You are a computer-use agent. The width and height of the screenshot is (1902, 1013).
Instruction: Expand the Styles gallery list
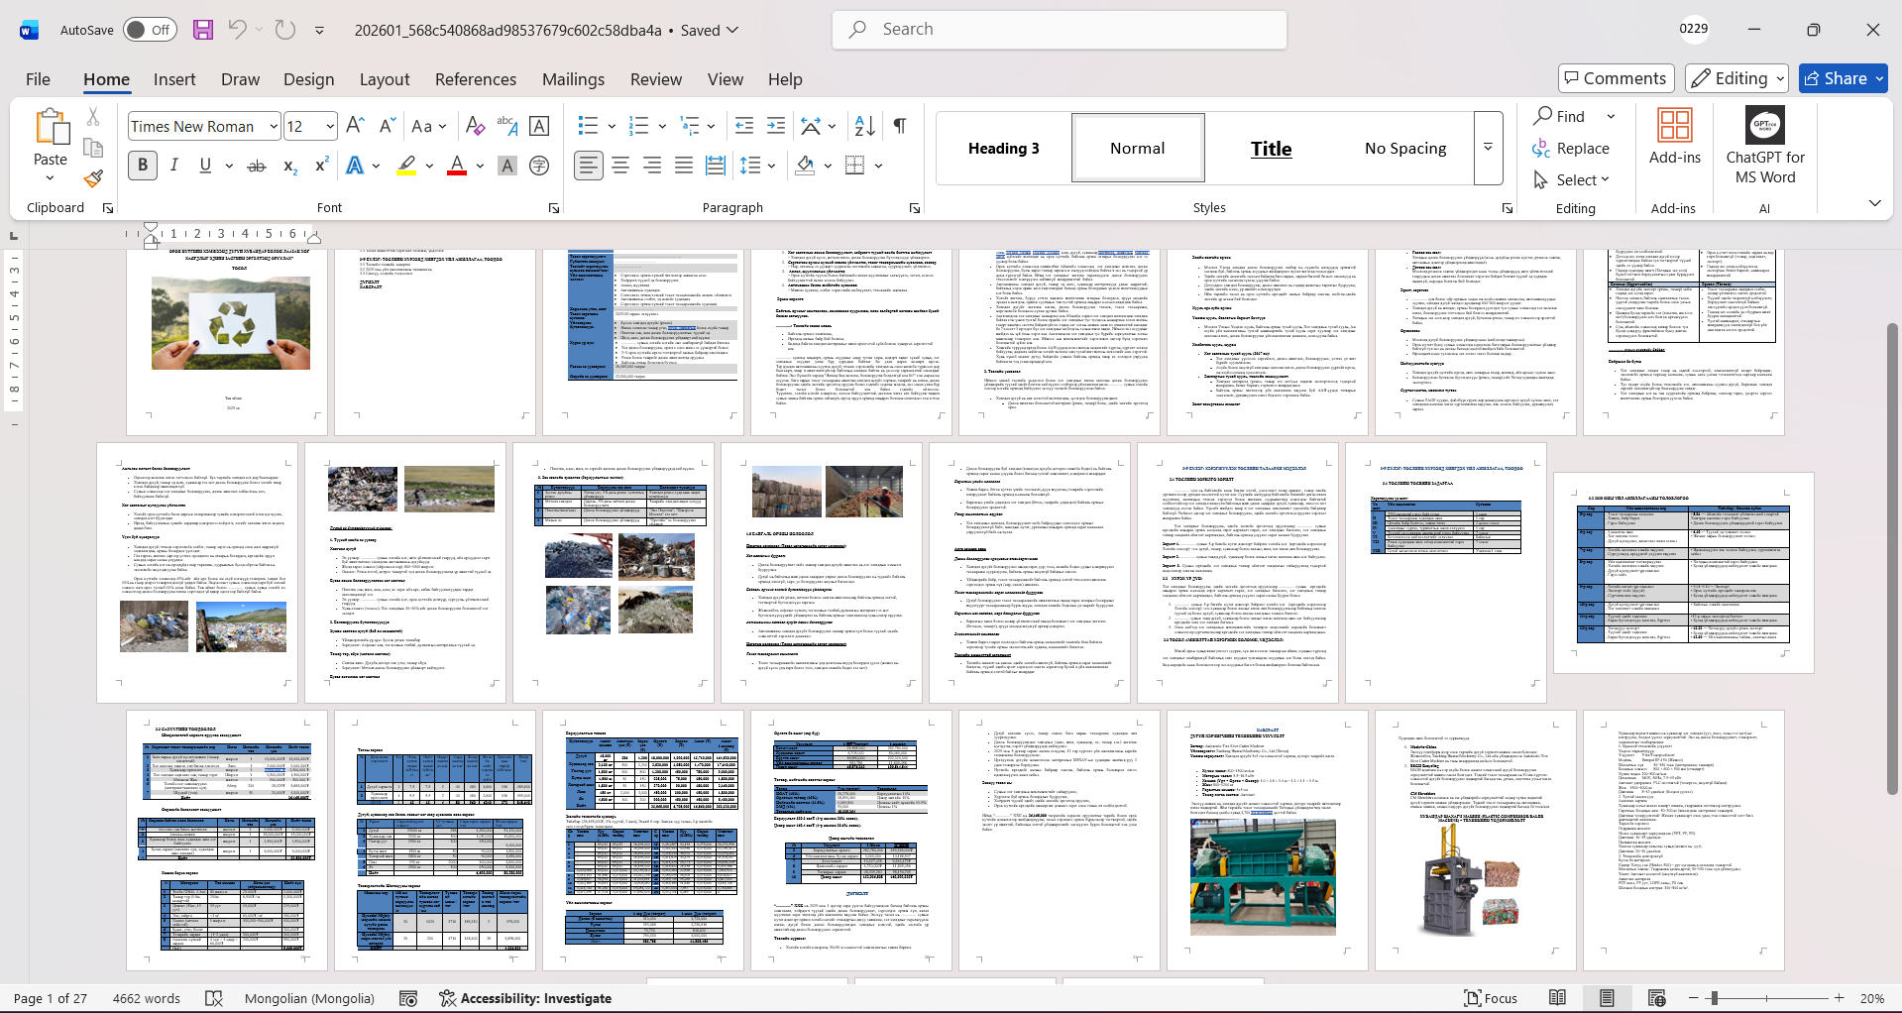point(1488,148)
